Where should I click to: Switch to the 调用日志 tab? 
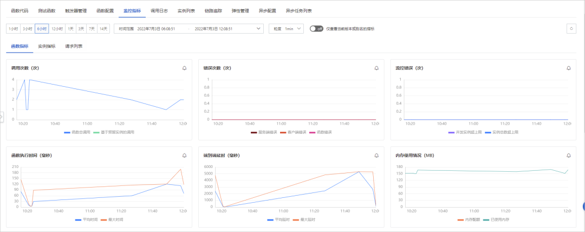[x=160, y=11]
